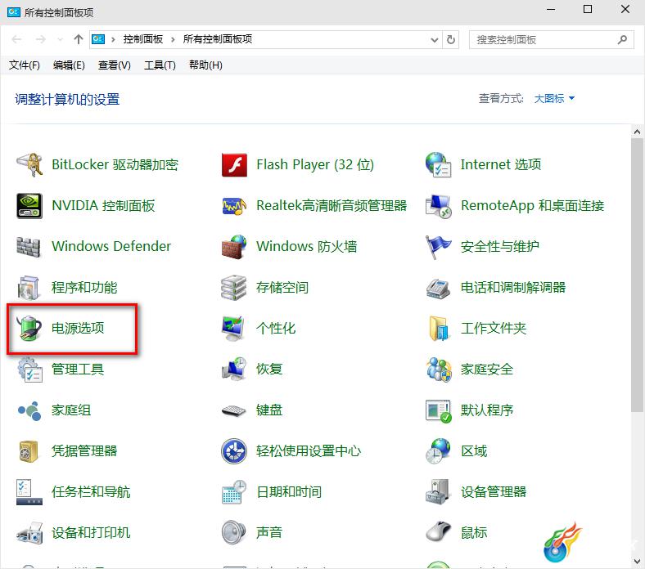This screenshot has width=645, height=569.
Task: Click the 家庭安全 people icon
Action: coord(439,370)
